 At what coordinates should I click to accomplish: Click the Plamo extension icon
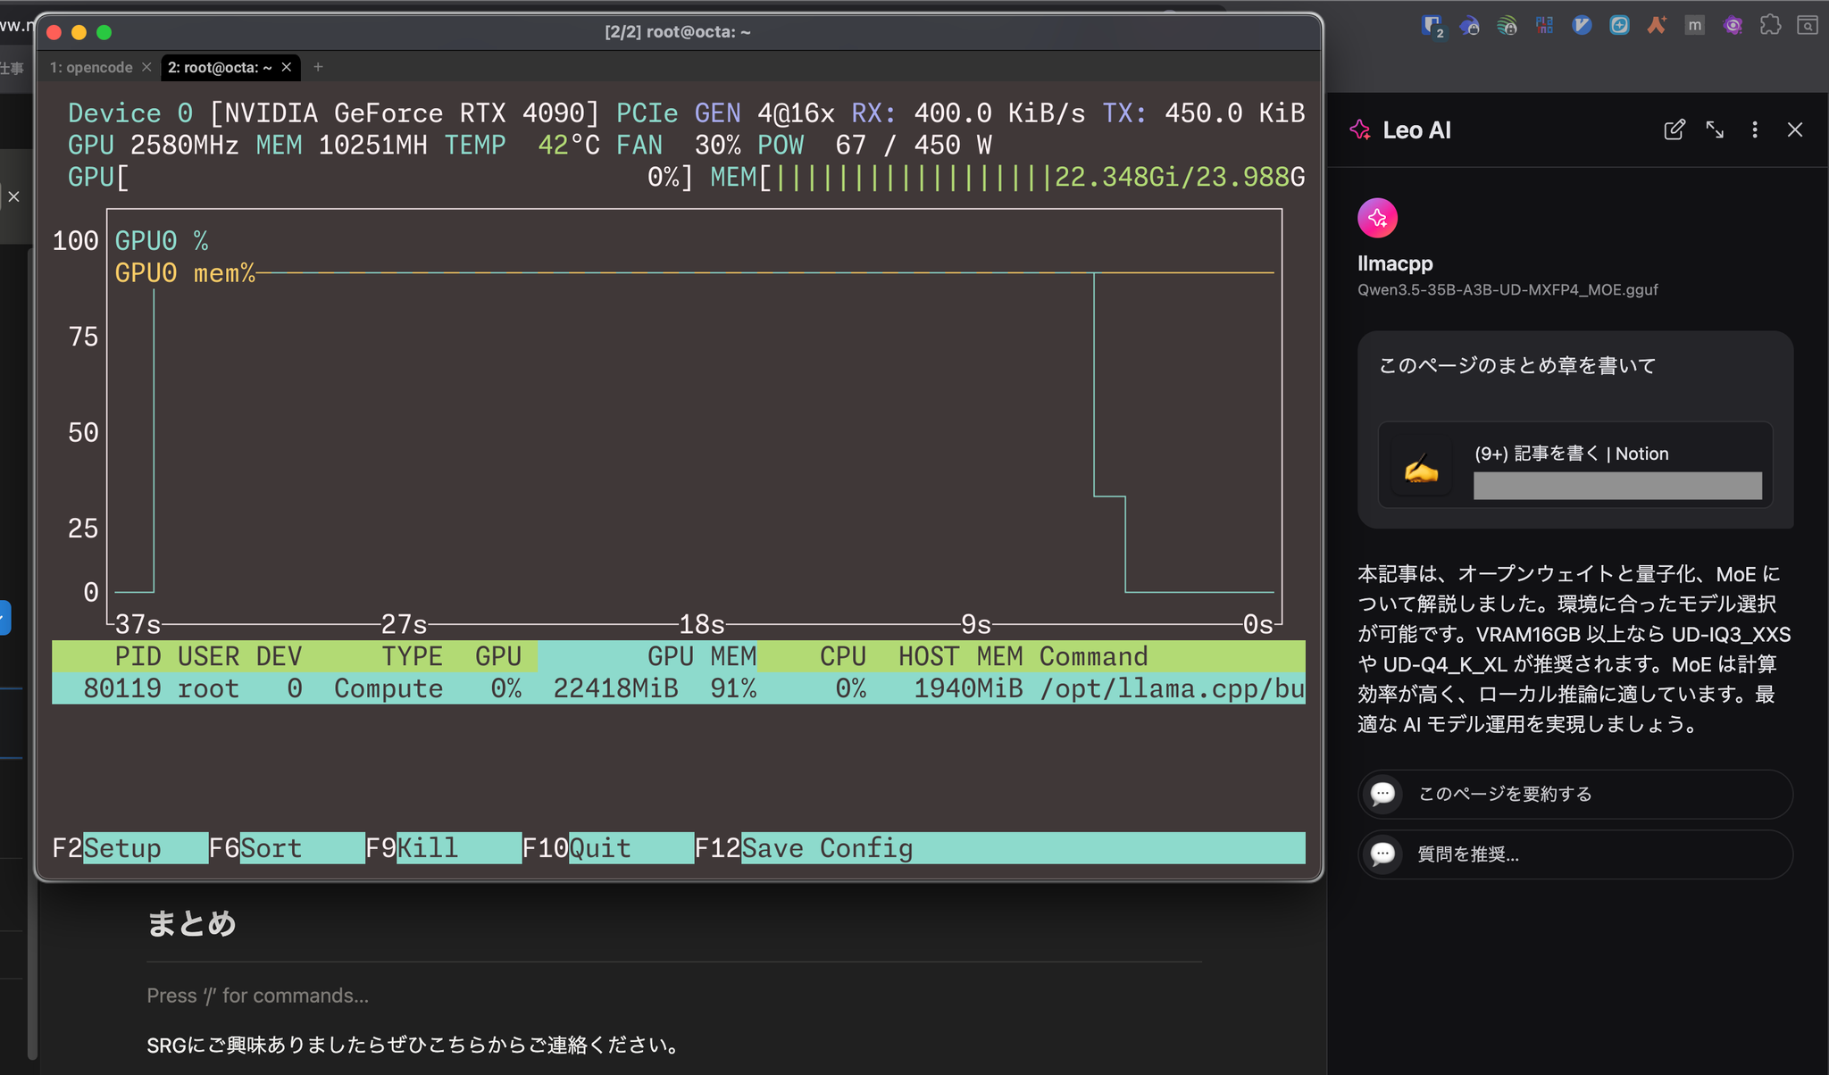pos(1544,25)
